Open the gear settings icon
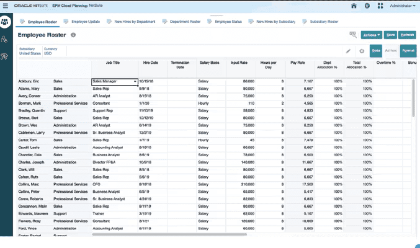This screenshot has height=248, width=420. click(362, 51)
